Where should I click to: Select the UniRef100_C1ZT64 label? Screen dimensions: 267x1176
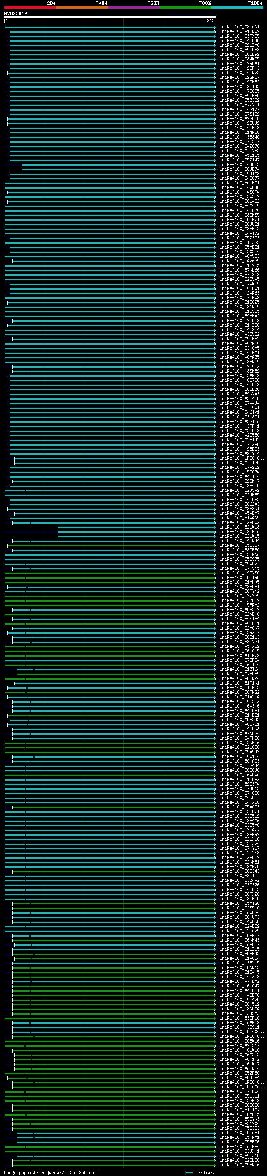pos(239,669)
